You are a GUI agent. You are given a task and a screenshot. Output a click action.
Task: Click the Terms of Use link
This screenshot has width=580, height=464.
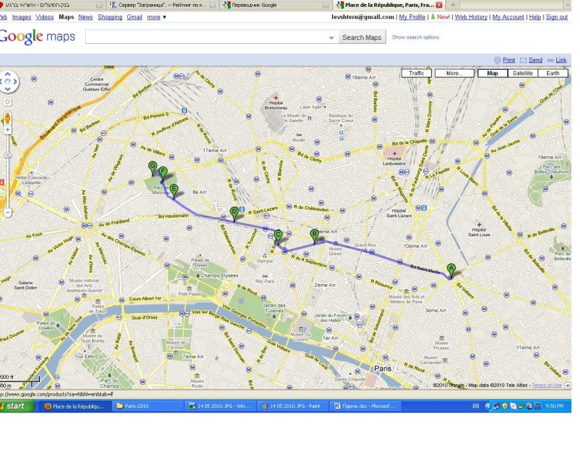547,385
